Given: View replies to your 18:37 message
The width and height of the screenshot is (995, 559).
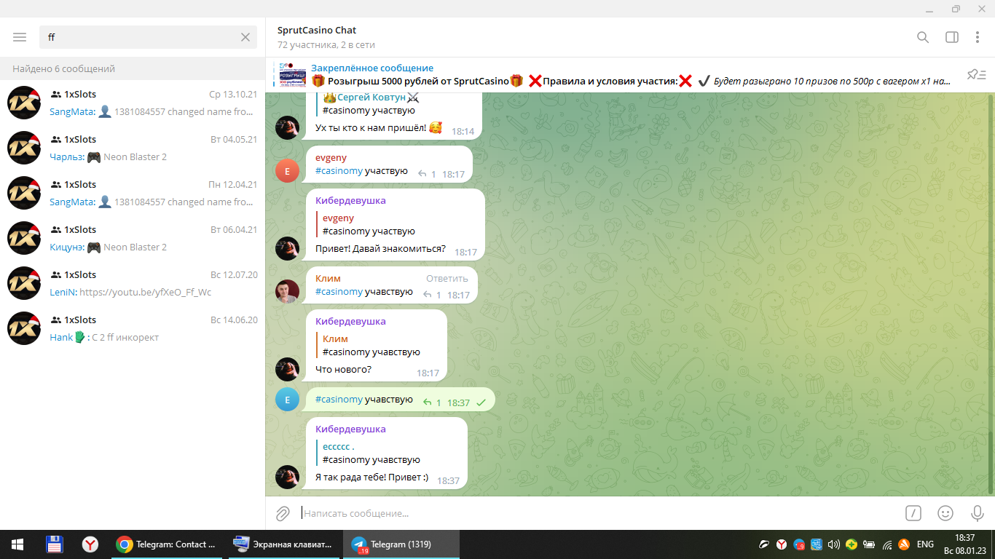Looking at the screenshot, I should (432, 403).
